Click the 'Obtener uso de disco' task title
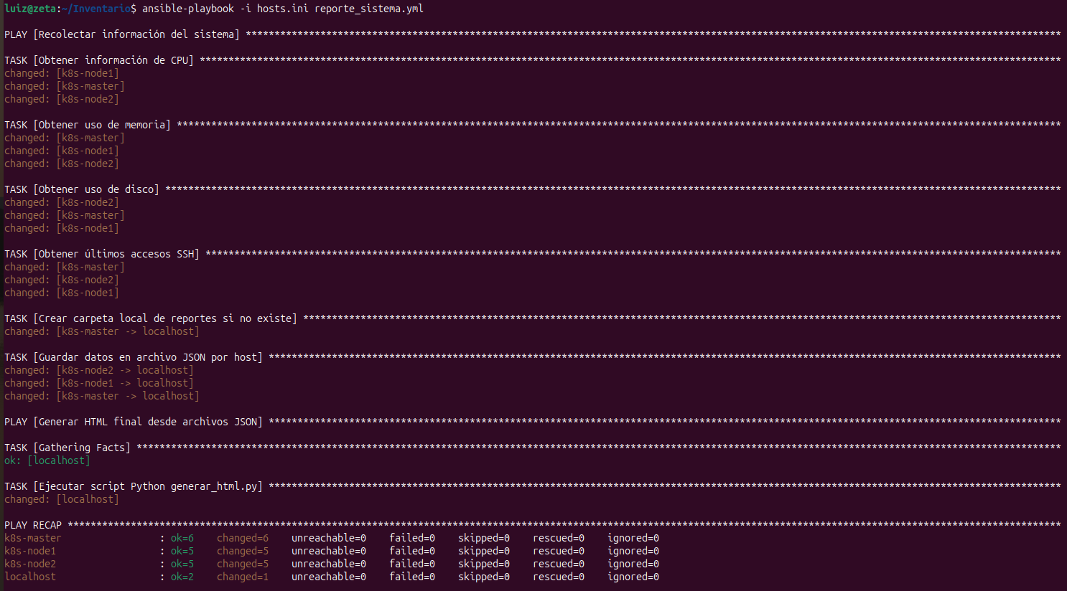 [98, 189]
